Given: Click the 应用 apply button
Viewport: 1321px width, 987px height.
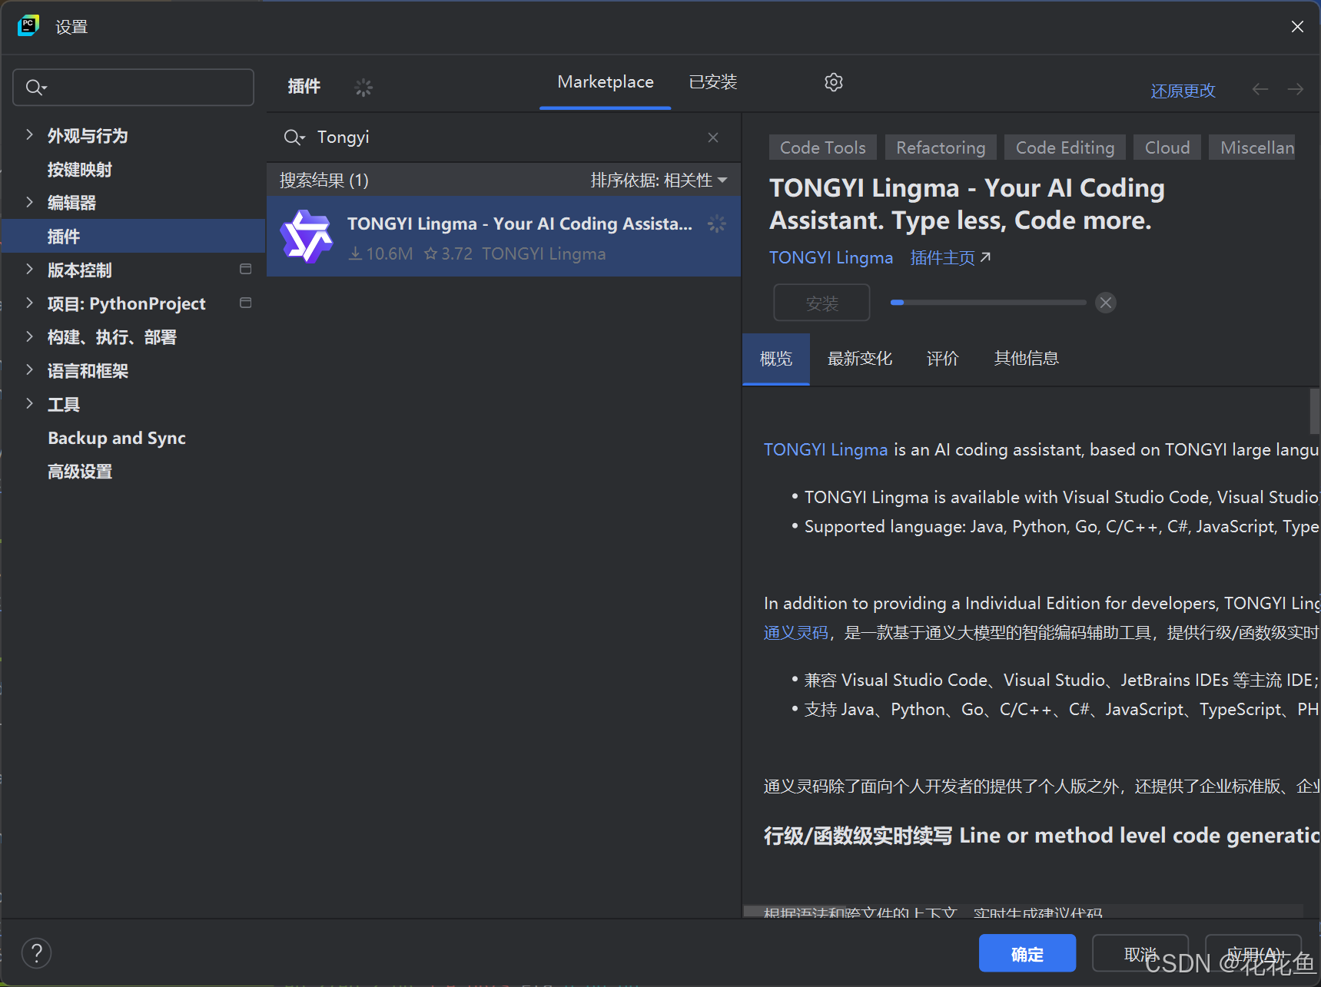Looking at the screenshot, I should pos(1253,954).
